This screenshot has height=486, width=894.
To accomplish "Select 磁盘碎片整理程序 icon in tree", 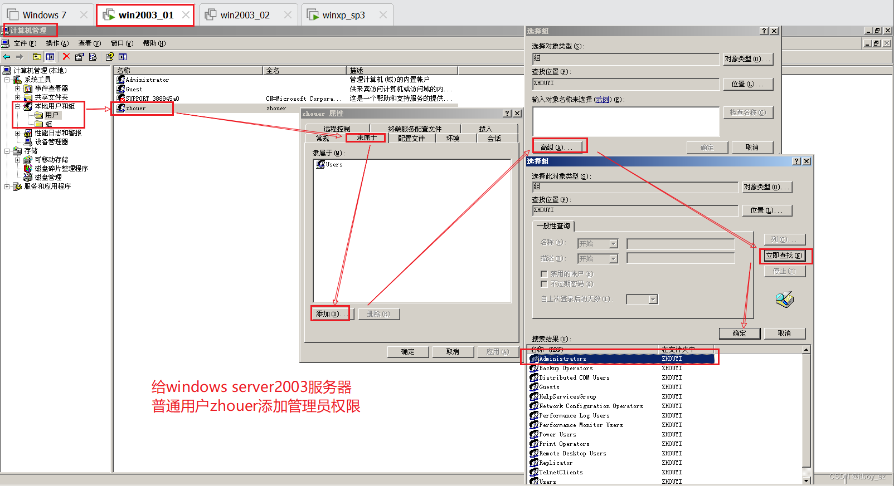I will point(28,169).
